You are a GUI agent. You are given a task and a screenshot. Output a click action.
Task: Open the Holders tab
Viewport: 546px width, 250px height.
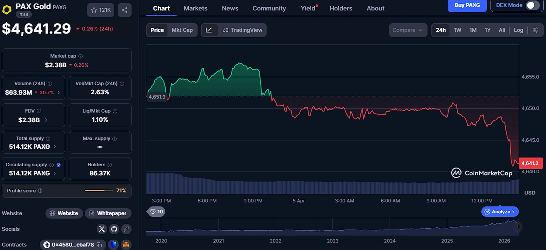coord(341,8)
